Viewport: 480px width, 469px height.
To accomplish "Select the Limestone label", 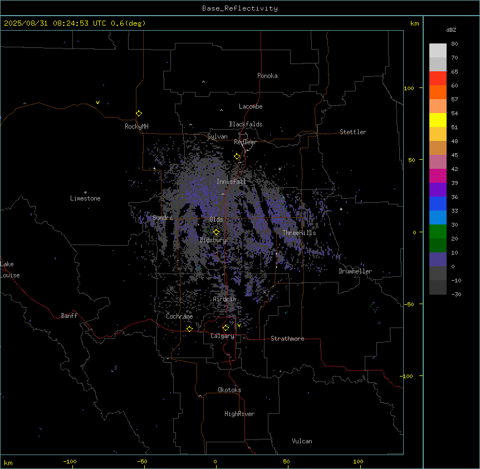I will point(85,198).
